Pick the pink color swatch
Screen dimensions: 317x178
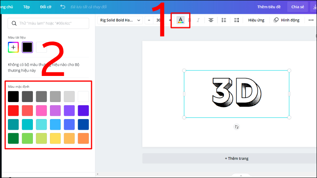click(41, 111)
